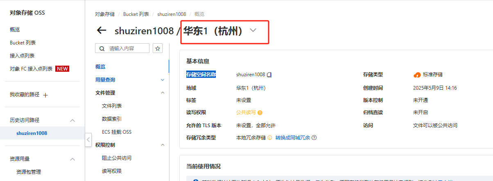Open the region dropdown chevron by 华东1（杭州）
The width and height of the screenshot is (493, 181).
253,31
